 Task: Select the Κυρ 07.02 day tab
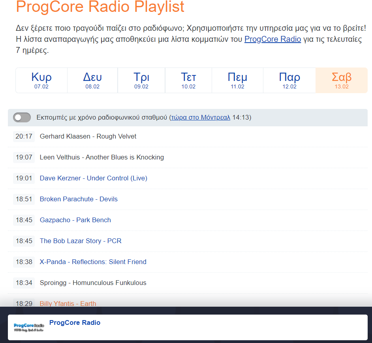click(x=41, y=80)
